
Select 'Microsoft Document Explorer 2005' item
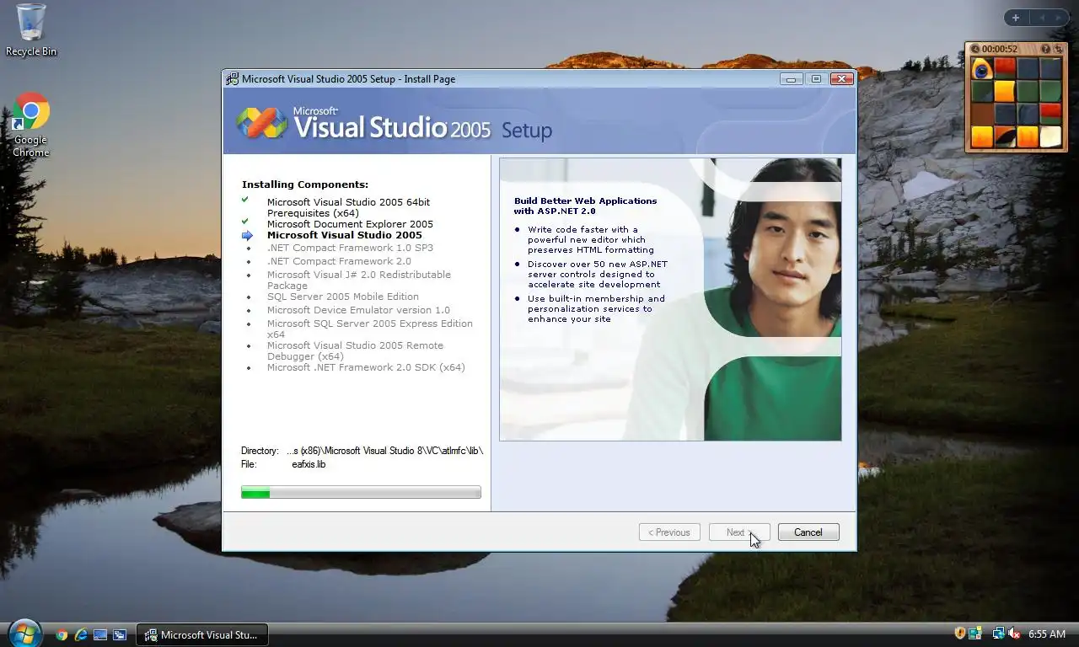350,224
